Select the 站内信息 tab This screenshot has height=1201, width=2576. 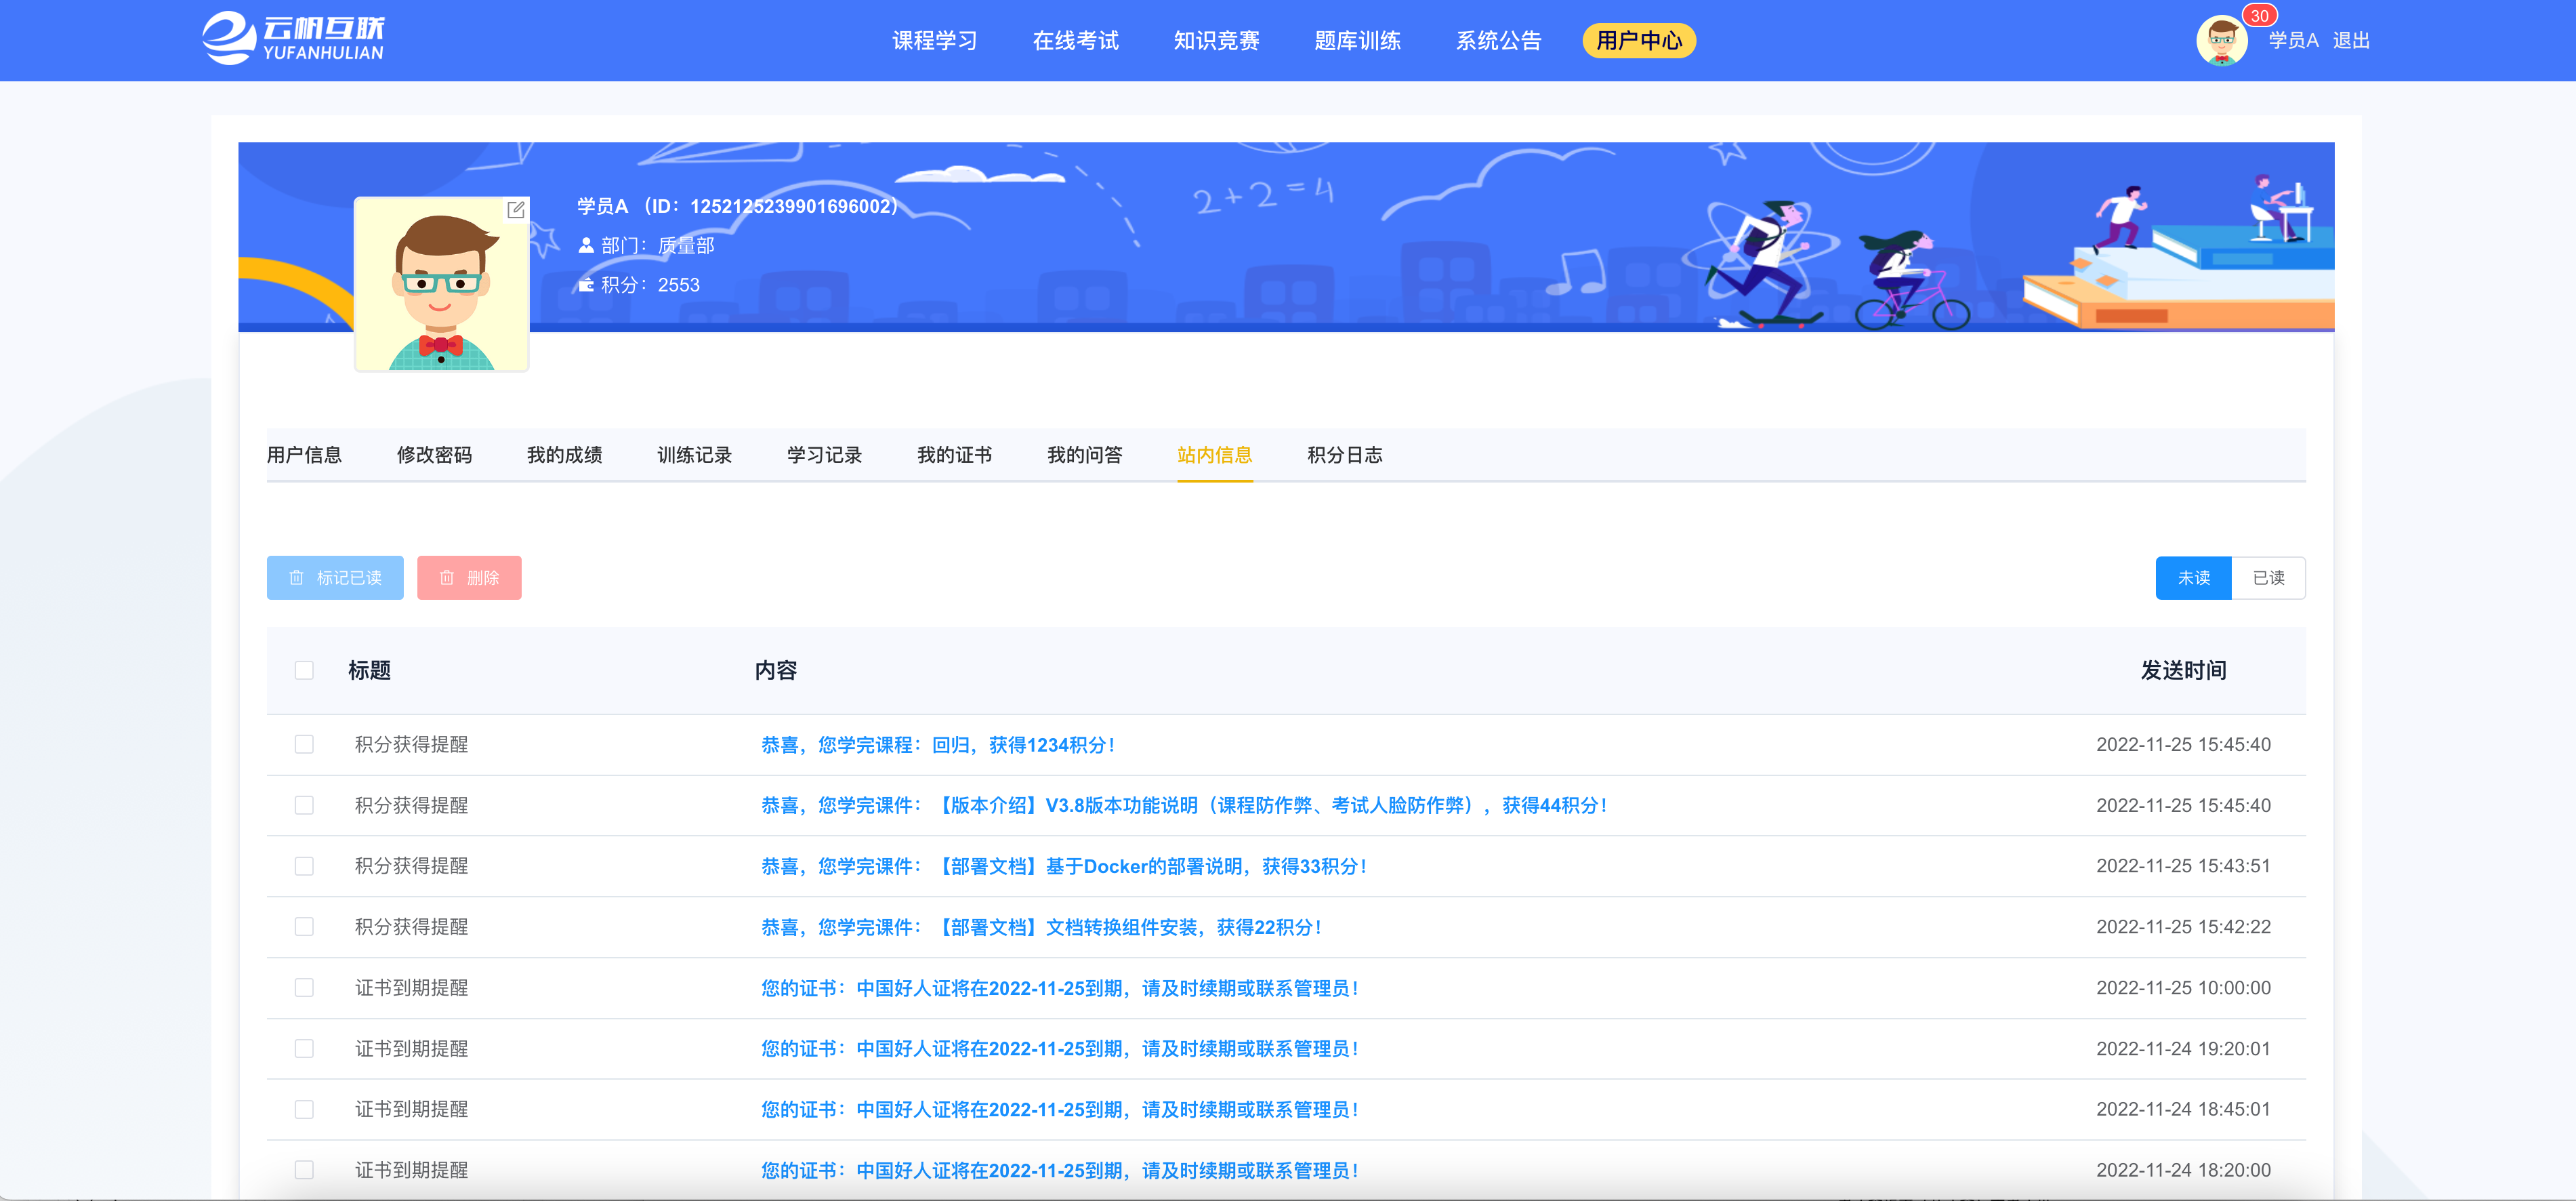(1214, 455)
